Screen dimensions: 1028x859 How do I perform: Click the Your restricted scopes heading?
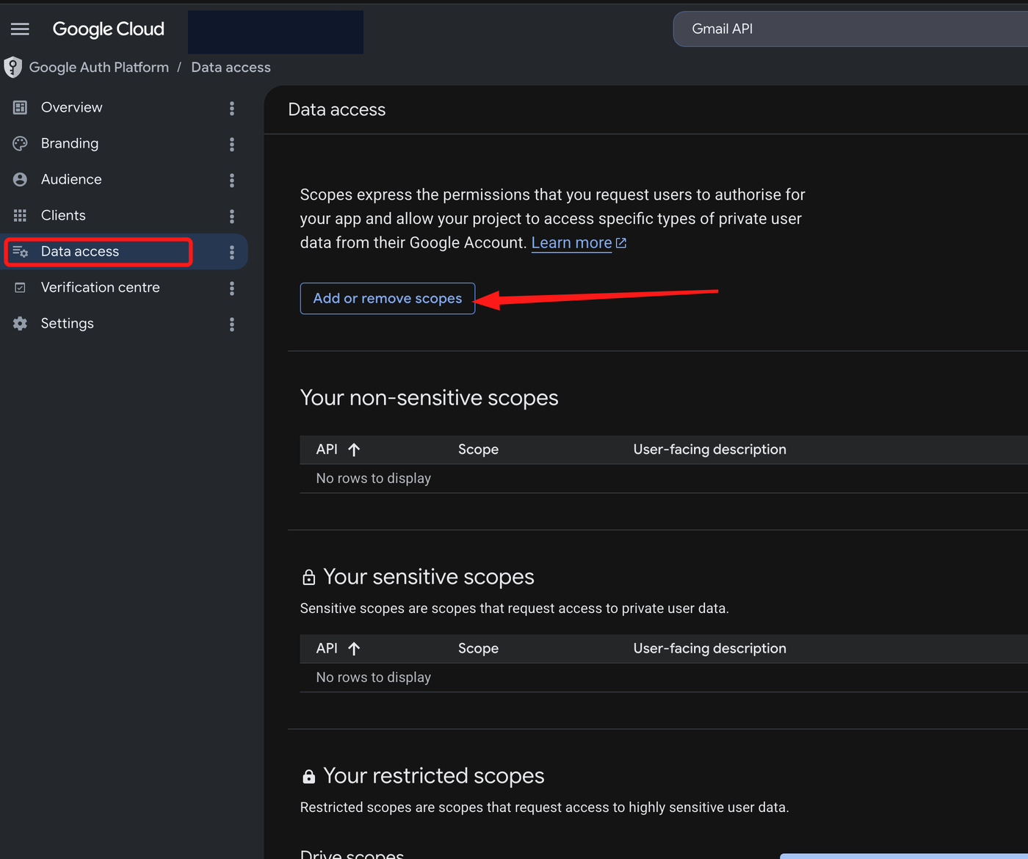pos(434,776)
